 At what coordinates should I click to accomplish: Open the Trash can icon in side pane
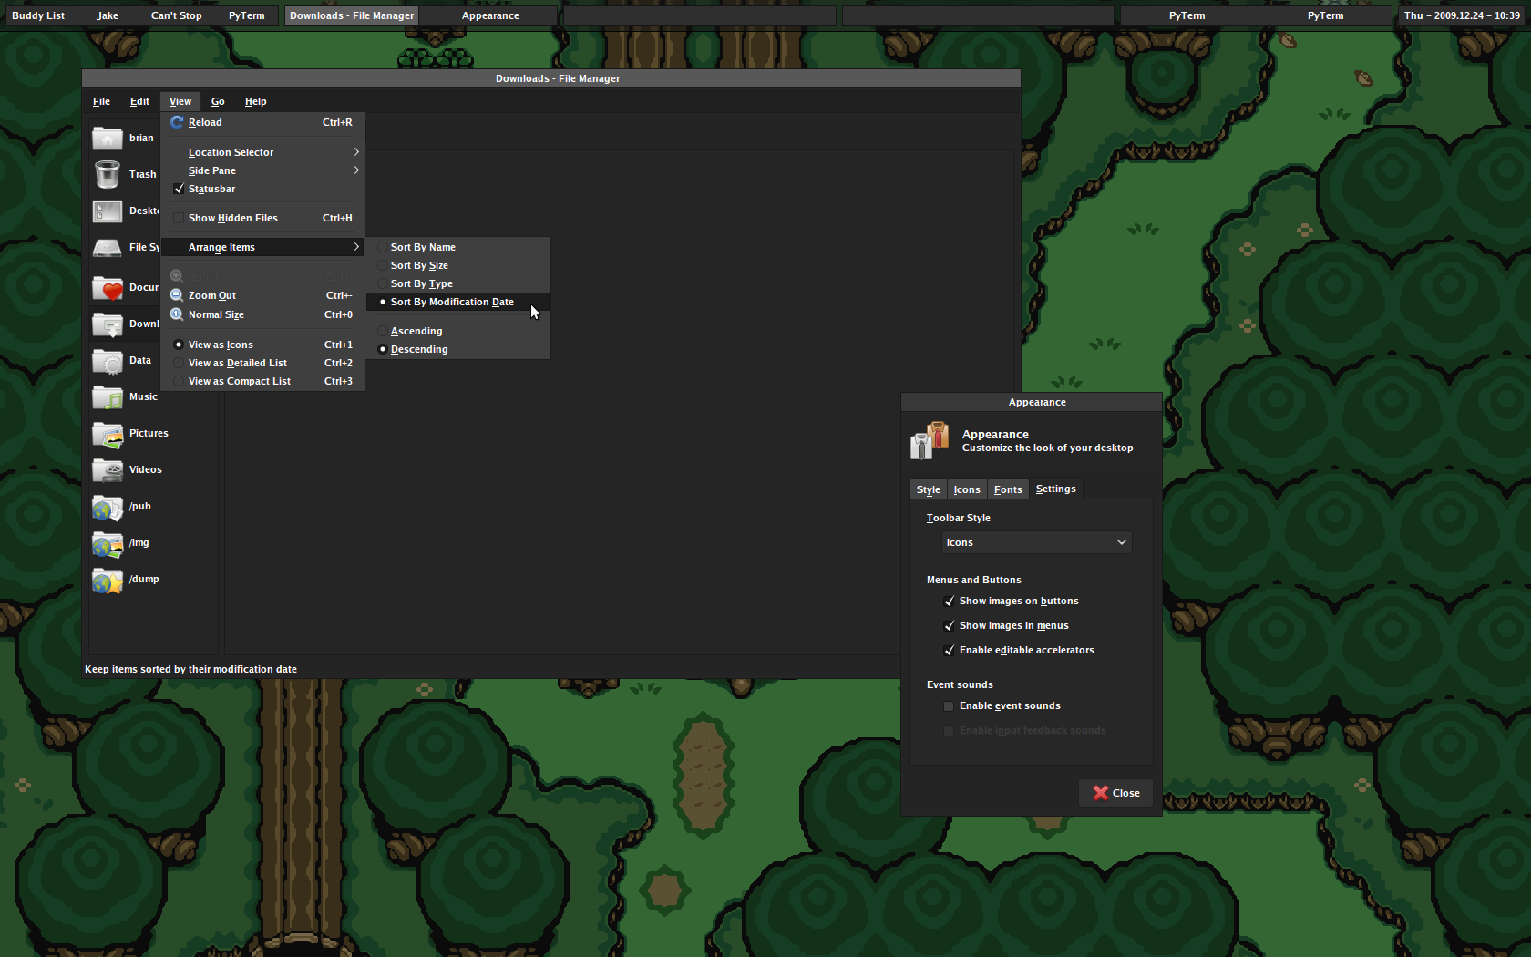[x=108, y=174]
